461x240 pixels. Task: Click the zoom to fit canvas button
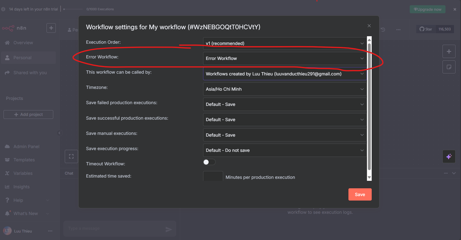pos(71,157)
